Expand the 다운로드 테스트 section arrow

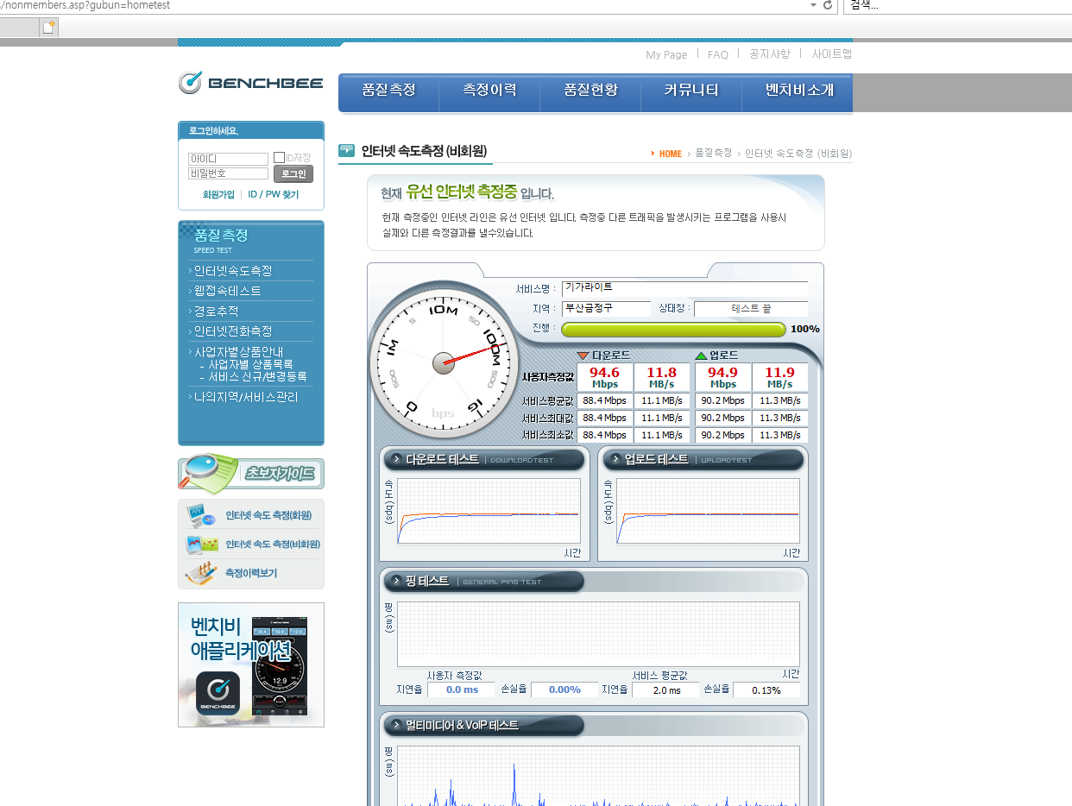[x=396, y=459]
